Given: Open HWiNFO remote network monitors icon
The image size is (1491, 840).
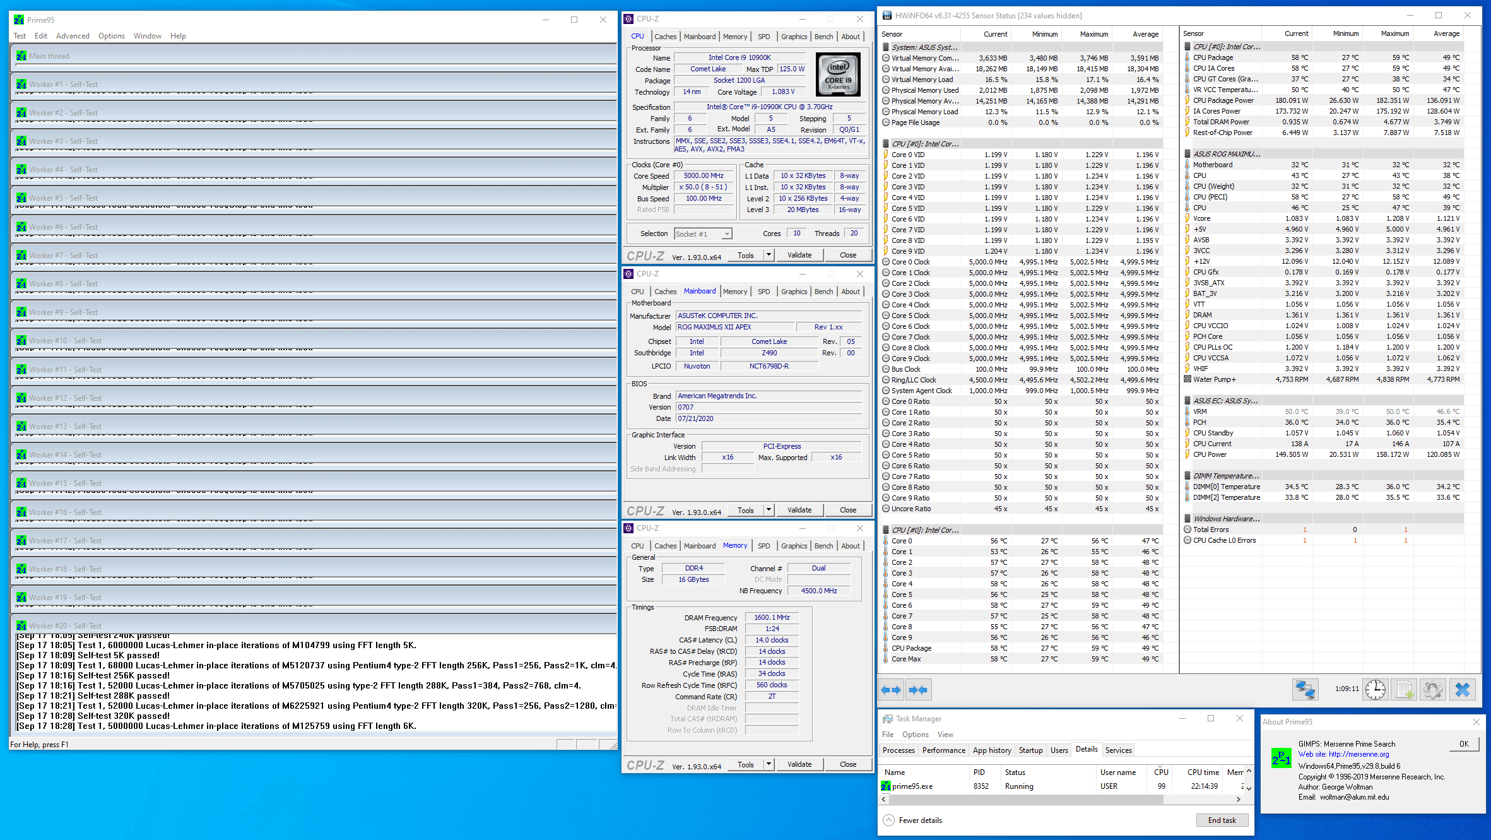Looking at the screenshot, I should 1305,689.
